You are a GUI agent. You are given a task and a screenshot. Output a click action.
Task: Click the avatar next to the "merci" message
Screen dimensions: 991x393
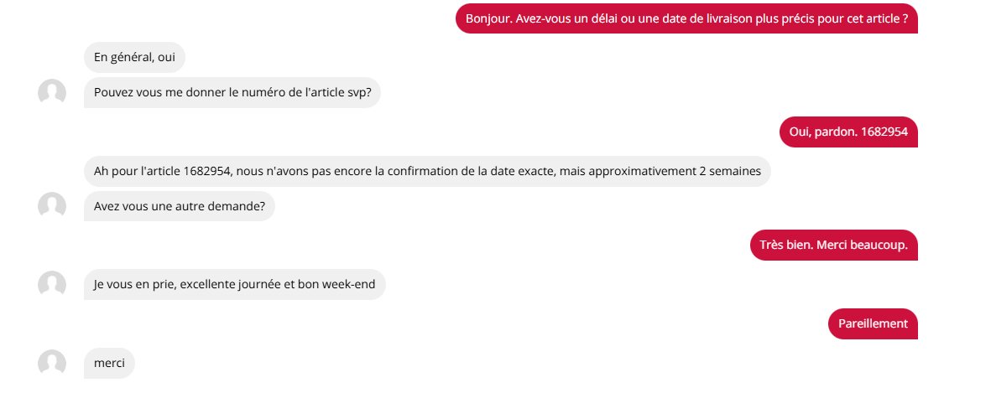[x=52, y=363]
